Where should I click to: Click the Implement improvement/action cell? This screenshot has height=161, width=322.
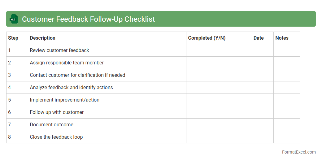65,100
